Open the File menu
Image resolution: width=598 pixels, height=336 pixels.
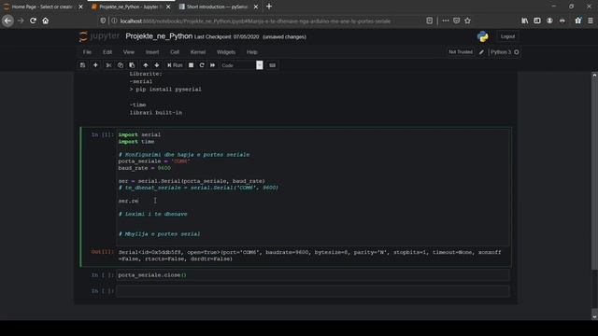(87, 52)
